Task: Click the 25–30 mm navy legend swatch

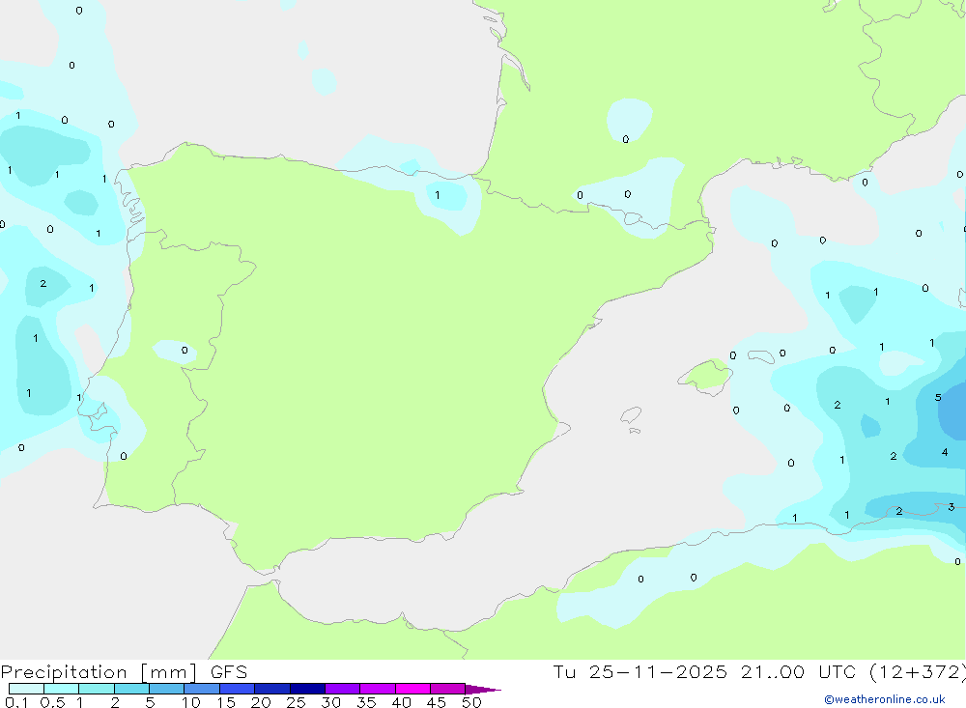Action: (307, 689)
